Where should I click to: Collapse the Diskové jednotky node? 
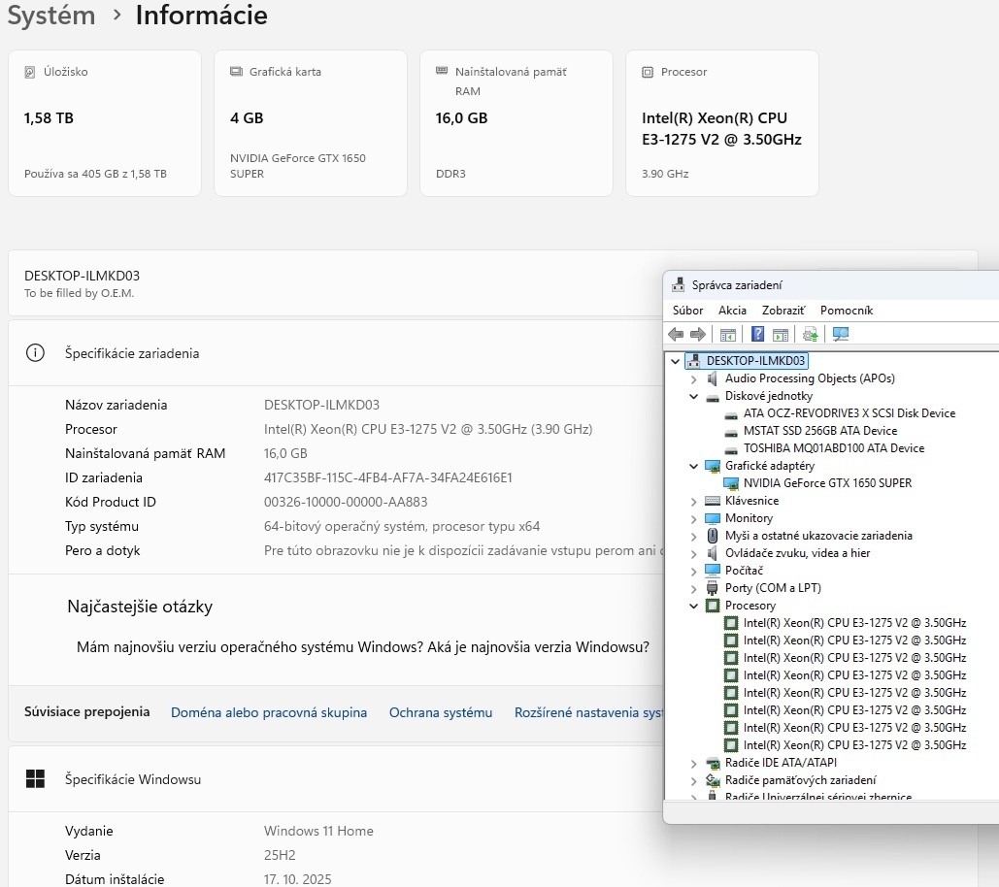tap(694, 396)
